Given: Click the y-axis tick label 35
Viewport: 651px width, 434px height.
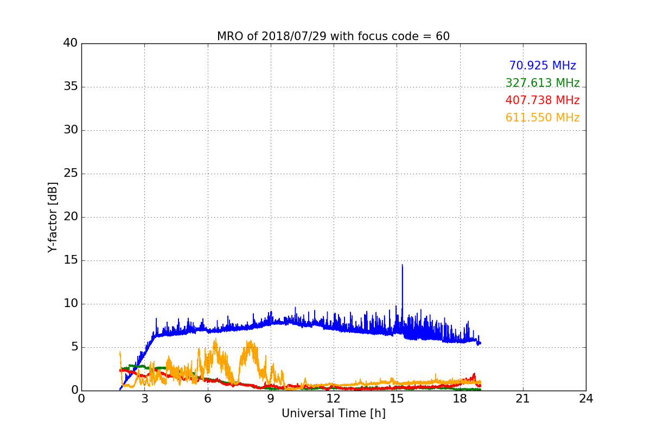Looking at the screenshot, I should point(70,87).
